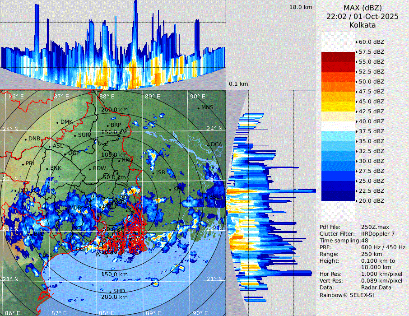Click the MAX (dBZ) title text
The width and height of the screenshot is (409, 316).
pyautogui.click(x=363, y=8)
